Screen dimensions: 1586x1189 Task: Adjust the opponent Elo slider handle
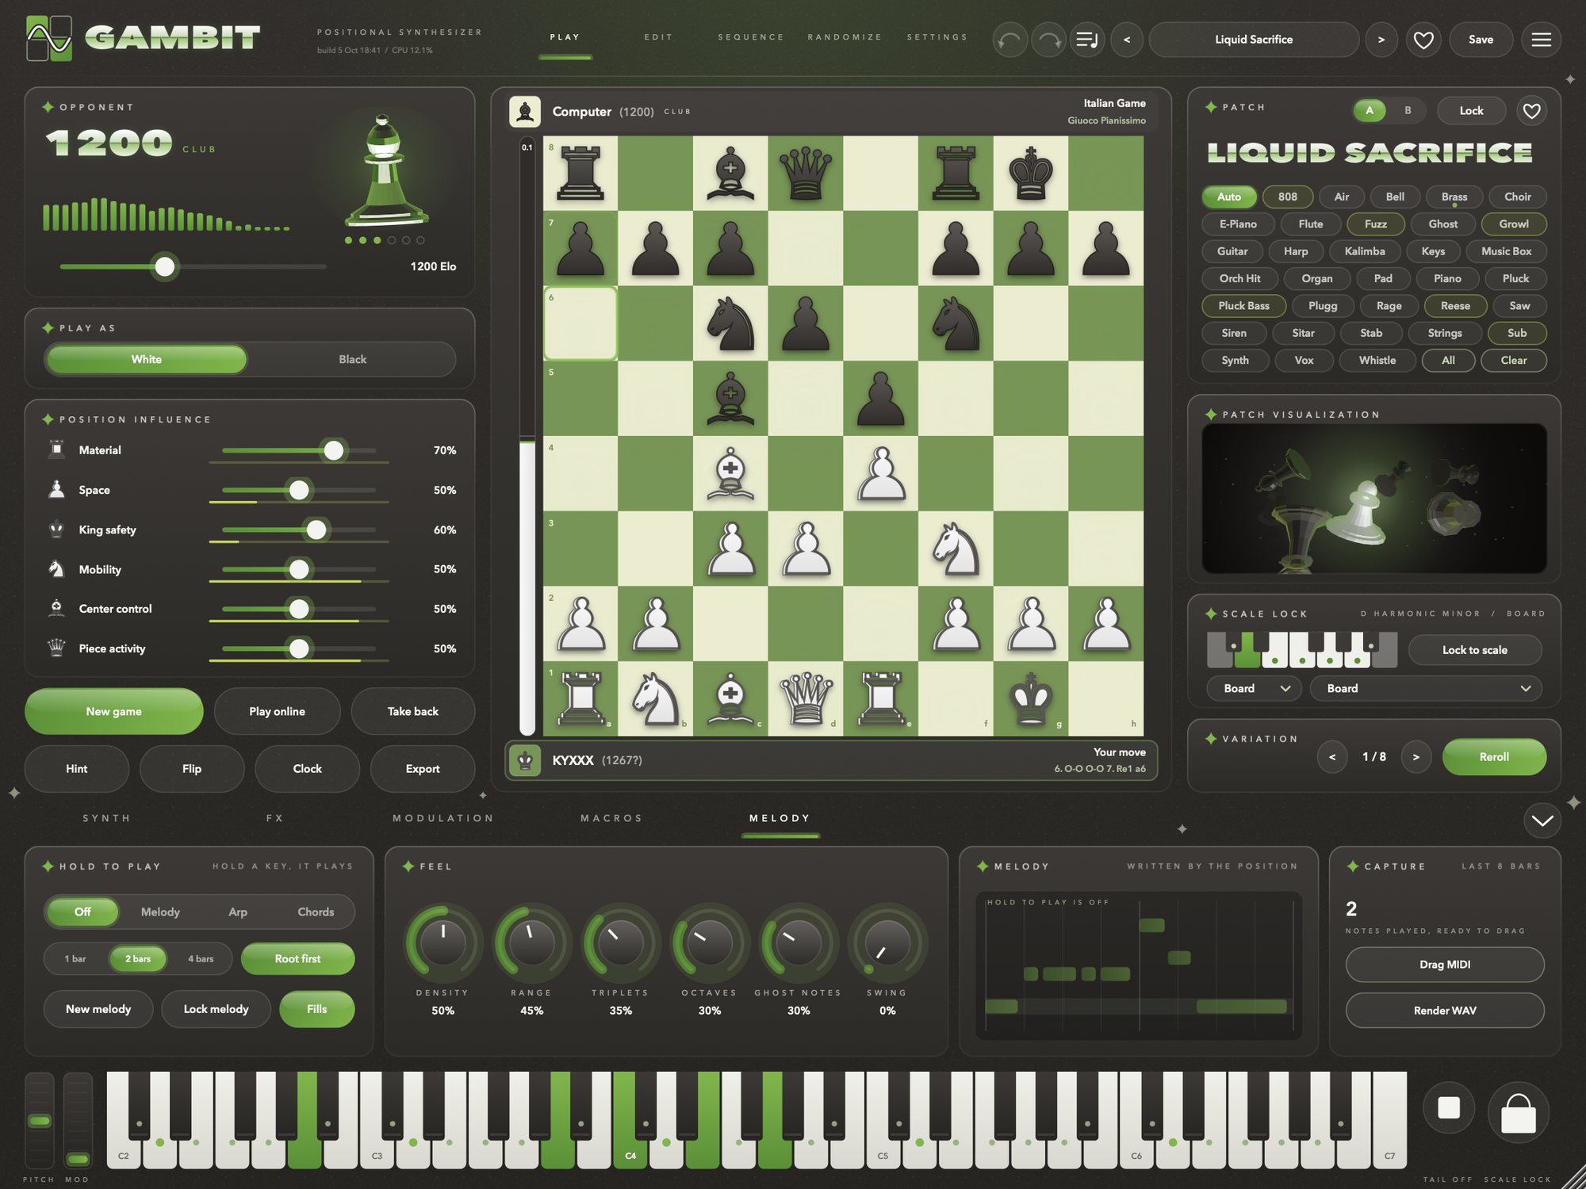click(x=165, y=267)
